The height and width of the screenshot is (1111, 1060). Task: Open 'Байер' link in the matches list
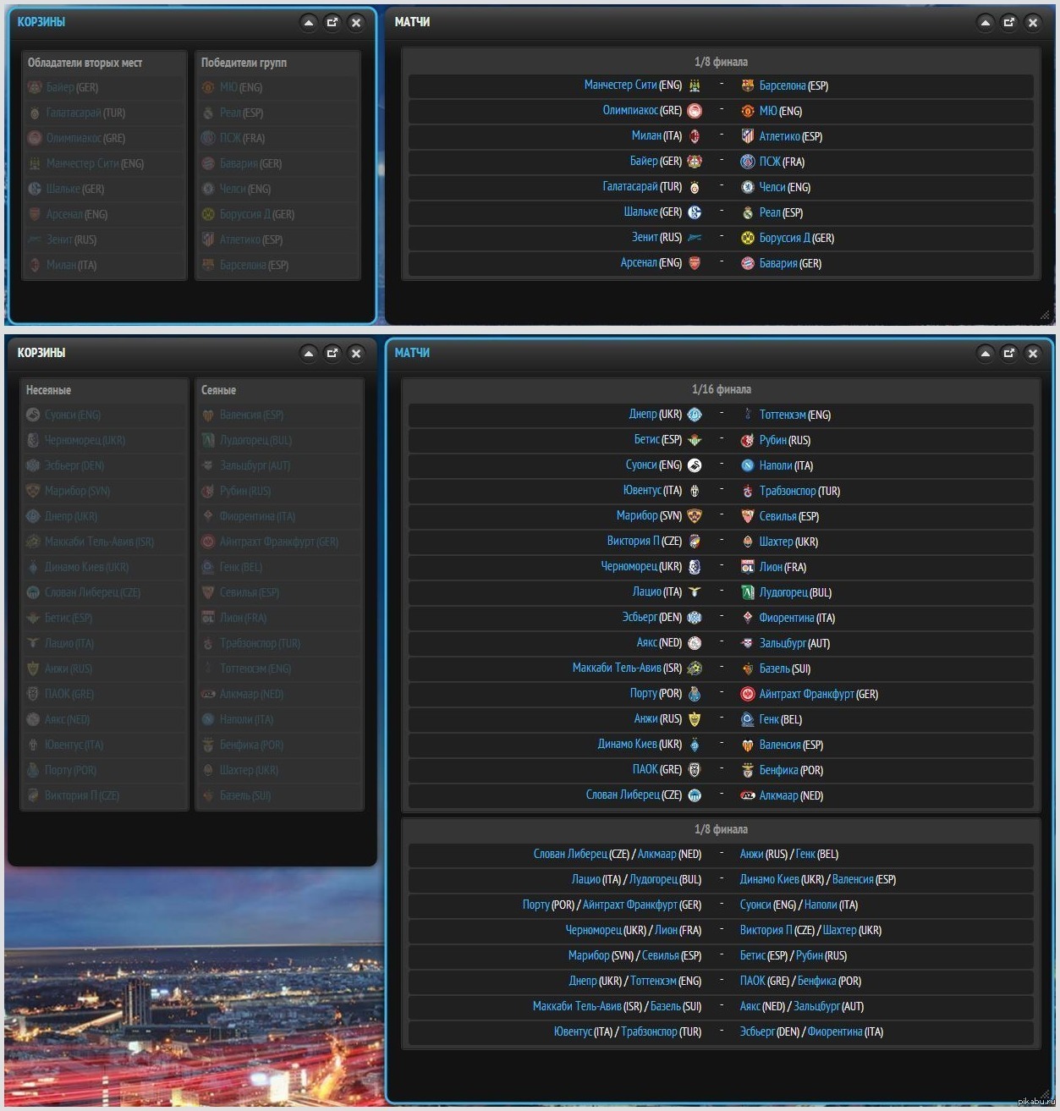click(x=644, y=161)
